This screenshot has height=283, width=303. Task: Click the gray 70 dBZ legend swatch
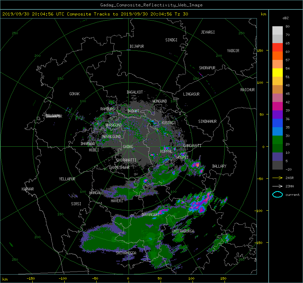point(277,39)
